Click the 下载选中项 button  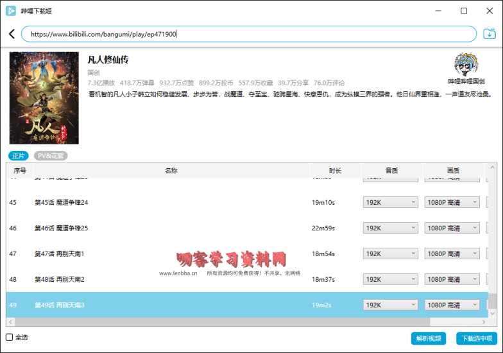click(x=477, y=338)
